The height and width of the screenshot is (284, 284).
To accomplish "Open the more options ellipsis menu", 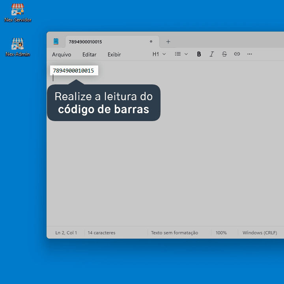I will tap(250, 54).
